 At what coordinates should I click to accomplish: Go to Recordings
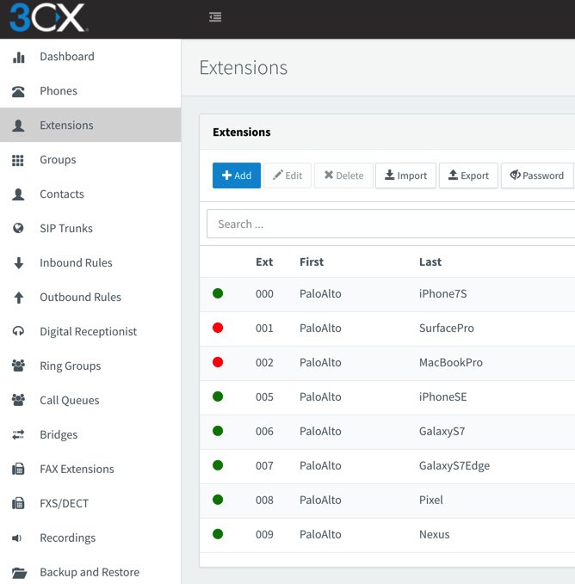(x=90, y=538)
